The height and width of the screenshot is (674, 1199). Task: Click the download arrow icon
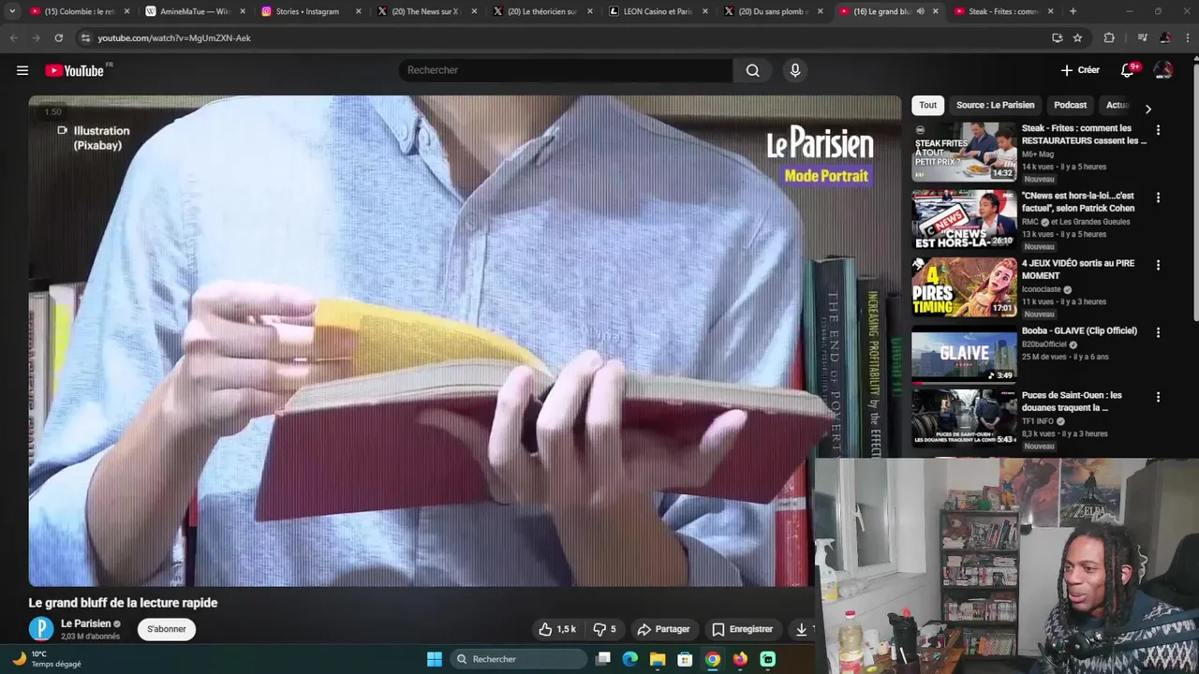[802, 629]
